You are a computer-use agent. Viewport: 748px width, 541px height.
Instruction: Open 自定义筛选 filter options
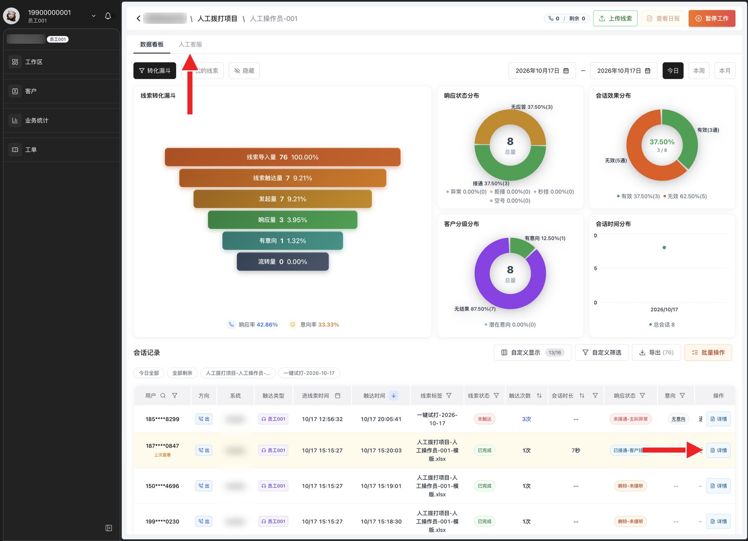click(602, 353)
